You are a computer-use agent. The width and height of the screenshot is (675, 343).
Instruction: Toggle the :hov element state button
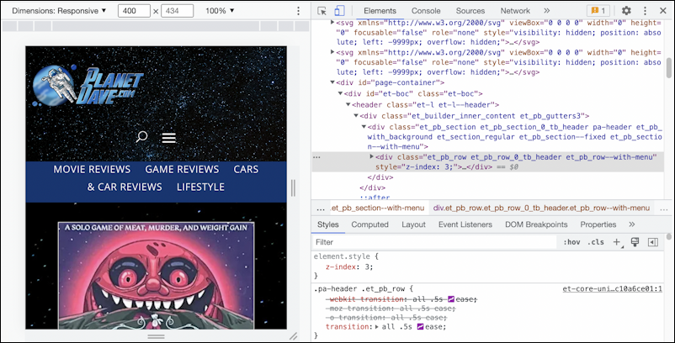click(x=571, y=242)
